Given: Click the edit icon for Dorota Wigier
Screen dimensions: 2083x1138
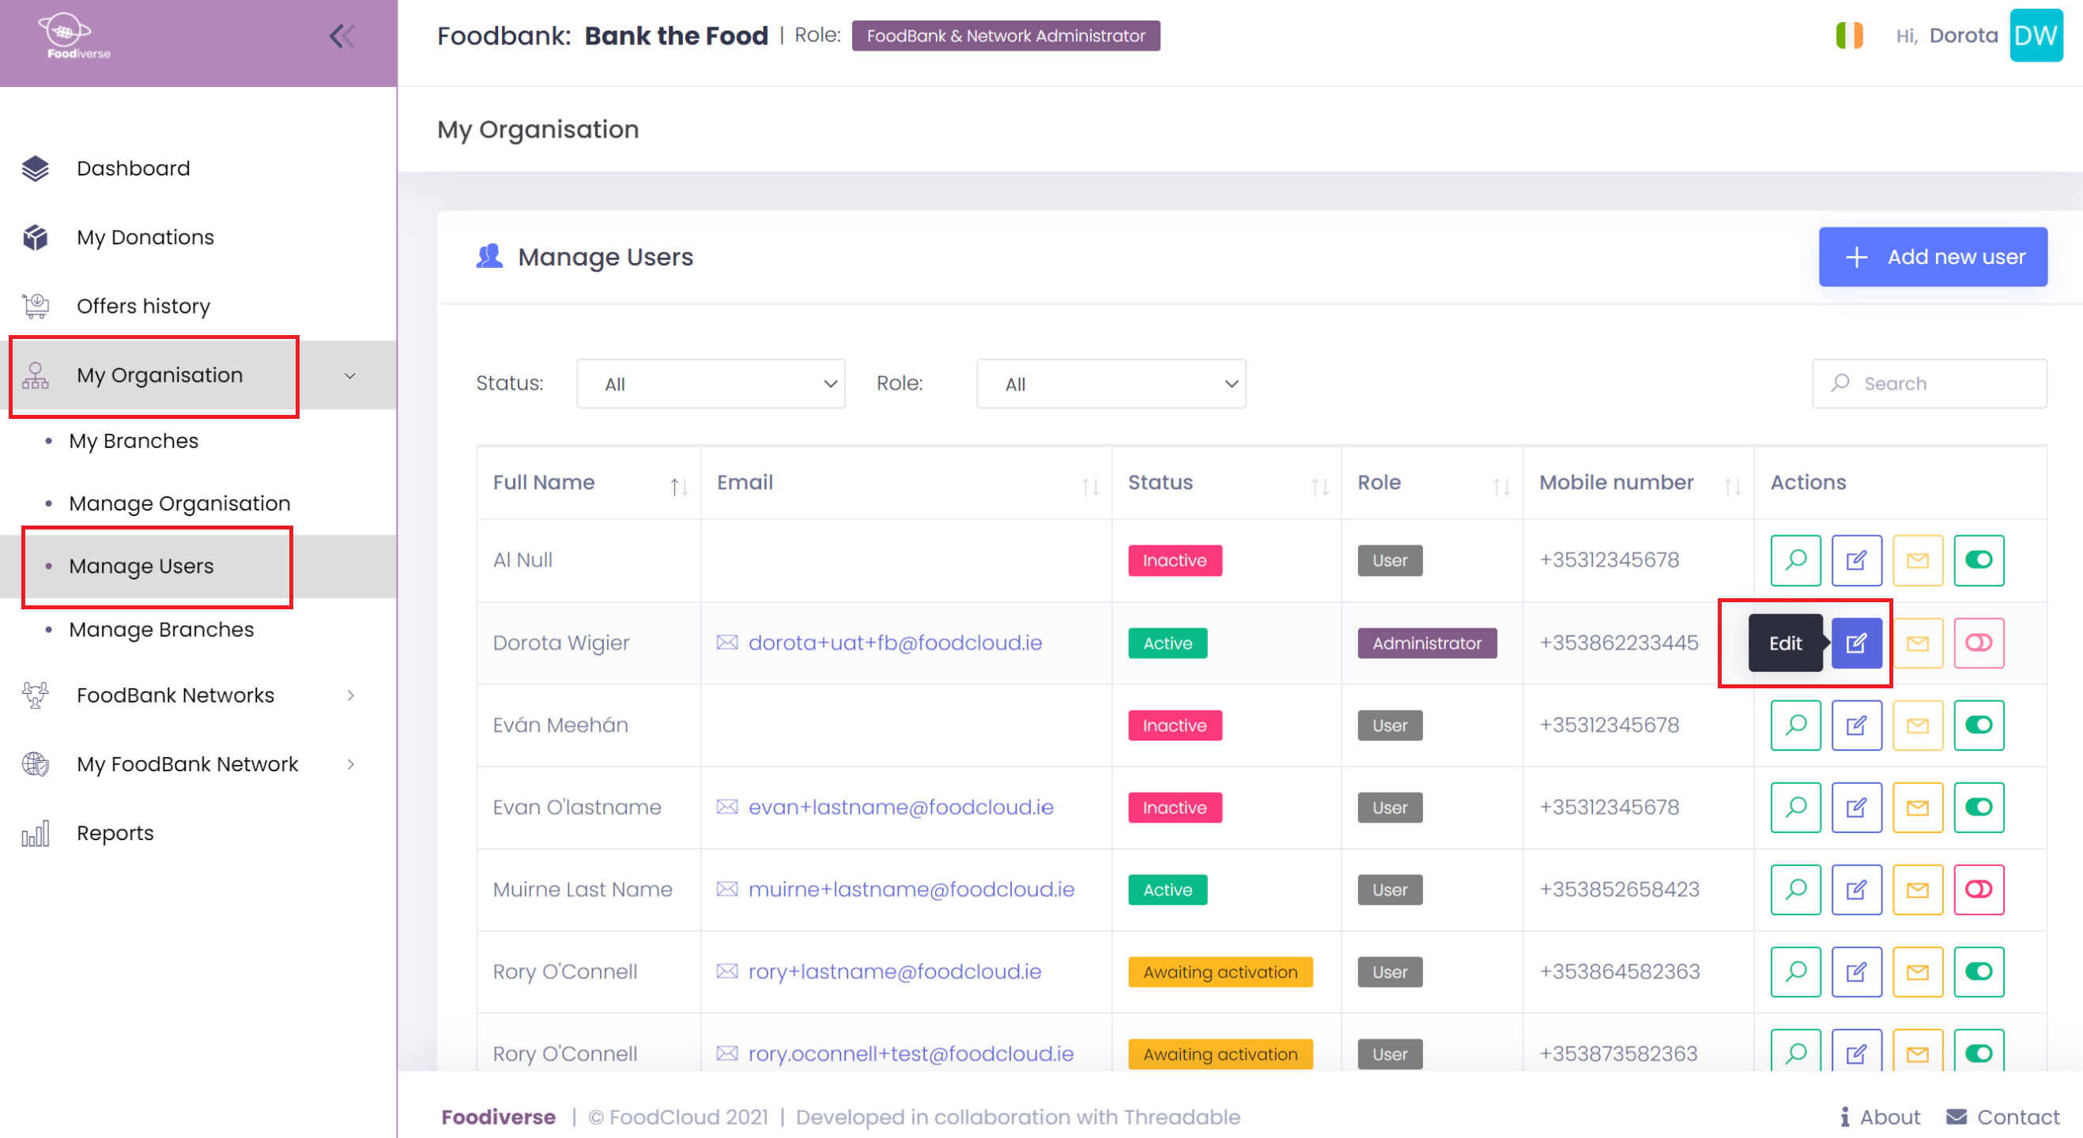Looking at the screenshot, I should (1856, 642).
